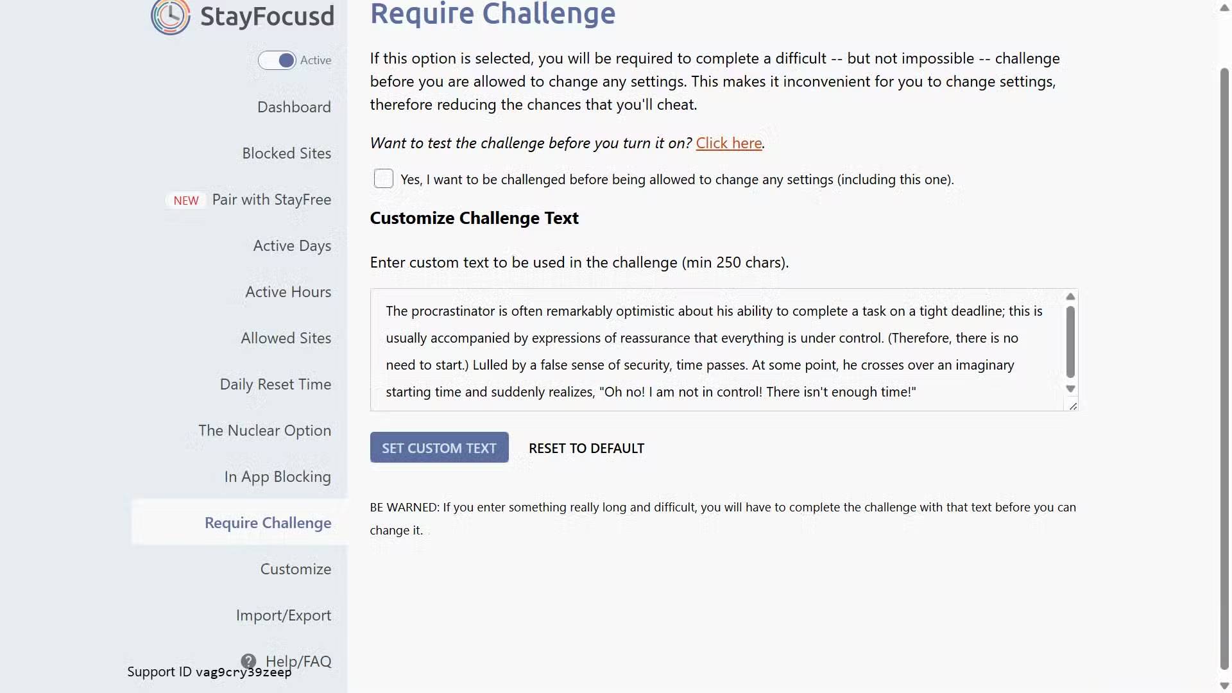Open The Nuclear Option page

click(264, 431)
